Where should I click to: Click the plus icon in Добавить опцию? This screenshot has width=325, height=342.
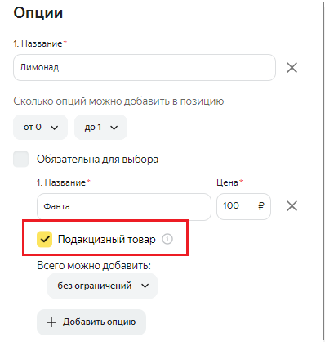point(51,322)
